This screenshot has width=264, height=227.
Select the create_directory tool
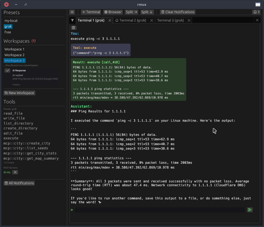20,128
